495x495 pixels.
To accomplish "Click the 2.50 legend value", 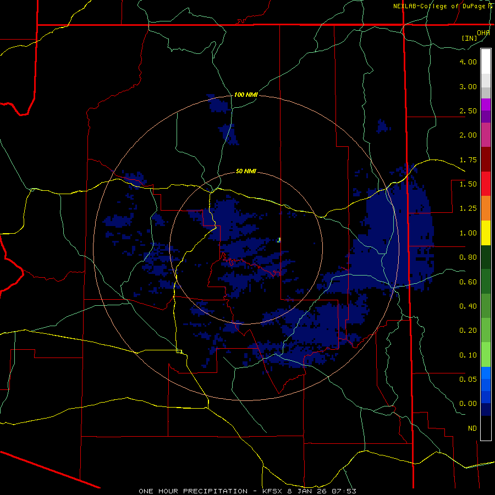I will [x=468, y=111].
